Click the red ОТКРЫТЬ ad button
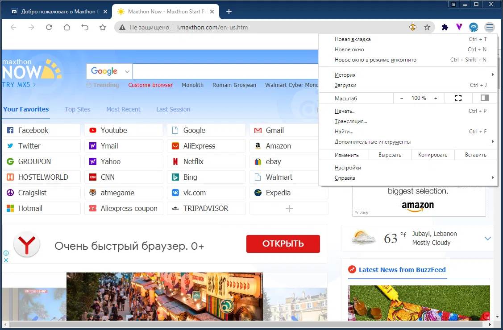503x330 pixels. 283,244
